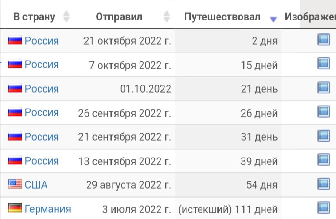Select the expired 111 дней cell

[x=228, y=209]
